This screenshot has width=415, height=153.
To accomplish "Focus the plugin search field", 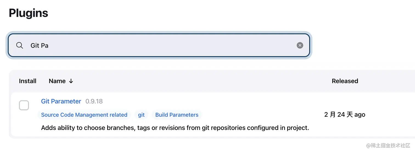I will 165,45.
